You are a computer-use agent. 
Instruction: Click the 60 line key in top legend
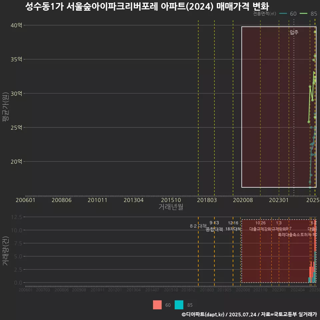tap(283, 14)
